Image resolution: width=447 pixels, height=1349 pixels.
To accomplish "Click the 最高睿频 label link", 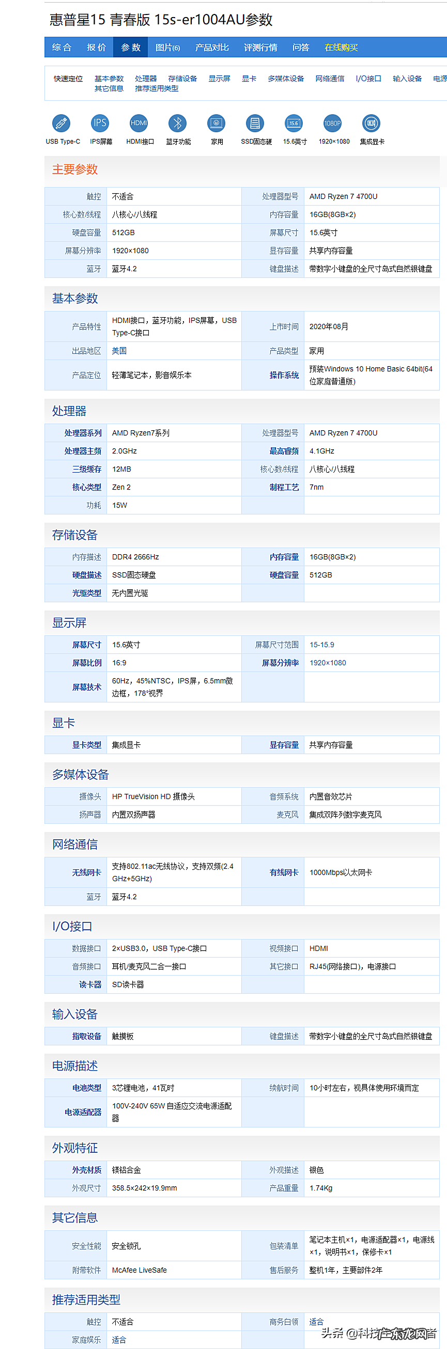I will coord(284,451).
